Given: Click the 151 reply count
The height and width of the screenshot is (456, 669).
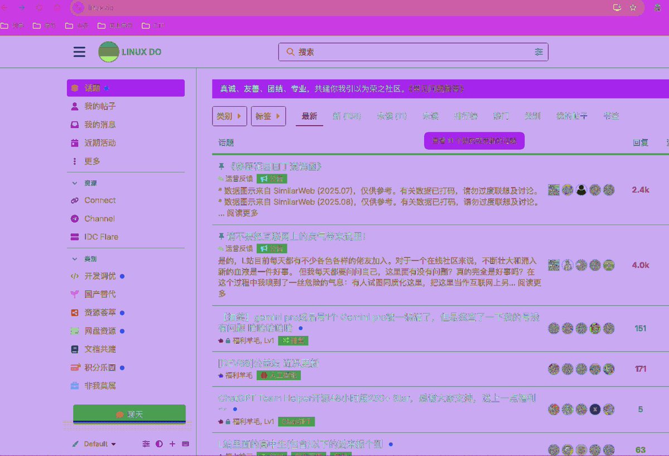Looking at the screenshot, I should (x=641, y=328).
